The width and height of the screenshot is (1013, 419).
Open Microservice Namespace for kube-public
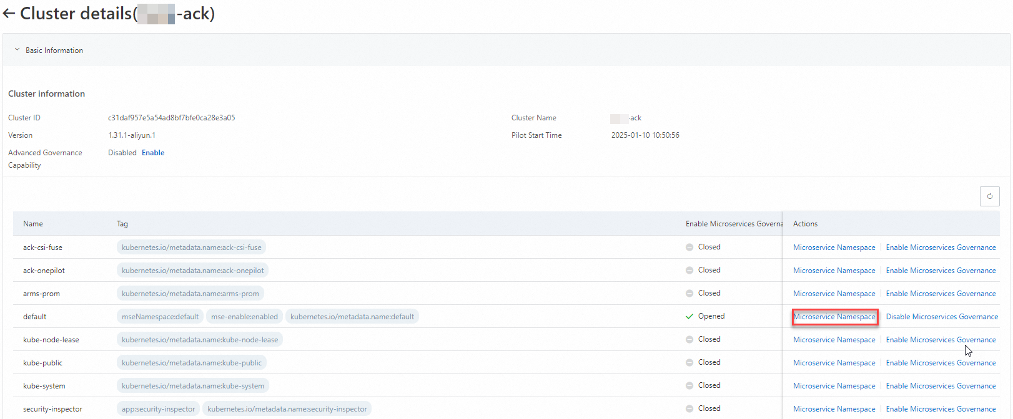[x=834, y=363]
